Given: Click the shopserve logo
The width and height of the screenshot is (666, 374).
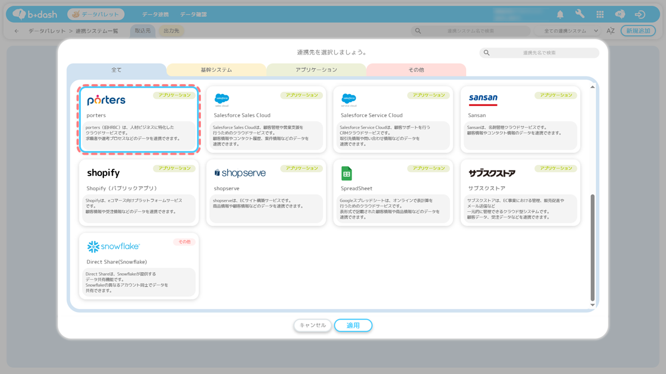Looking at the screenshot, I should point(240,173).
